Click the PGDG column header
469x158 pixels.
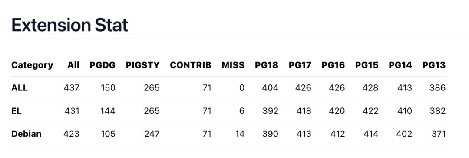[102, 65]
